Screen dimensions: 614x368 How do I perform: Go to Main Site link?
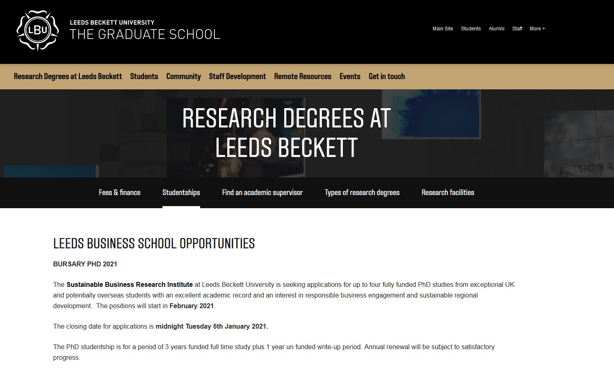point(443,29)
